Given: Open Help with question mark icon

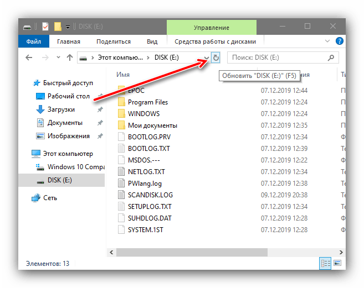Looking at the screenshot, I should [340, 41].
